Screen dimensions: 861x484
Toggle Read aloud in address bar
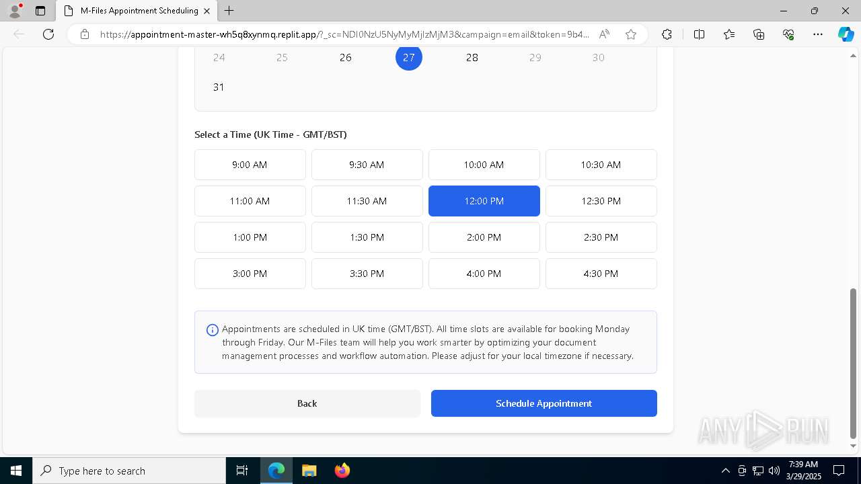tap(604, 34)
